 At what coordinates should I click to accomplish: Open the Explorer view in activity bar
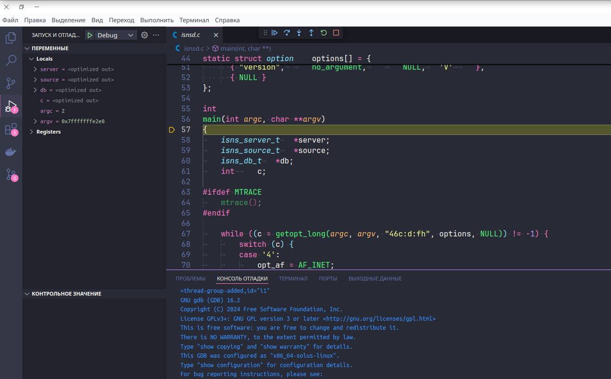[11, 38]
